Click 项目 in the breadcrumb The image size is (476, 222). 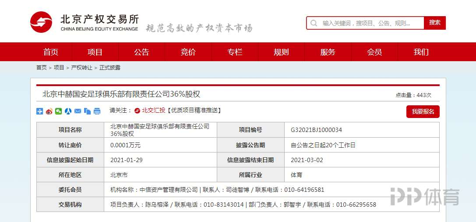point(59,68)
